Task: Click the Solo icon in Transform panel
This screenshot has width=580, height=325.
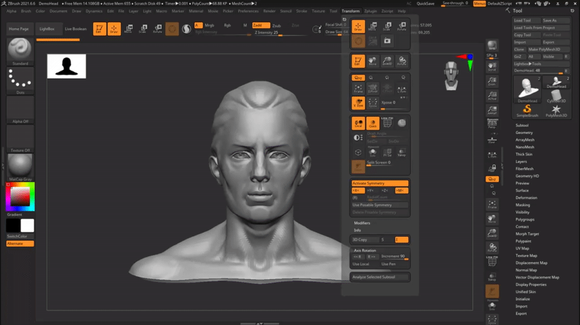Action: [372, 153]
